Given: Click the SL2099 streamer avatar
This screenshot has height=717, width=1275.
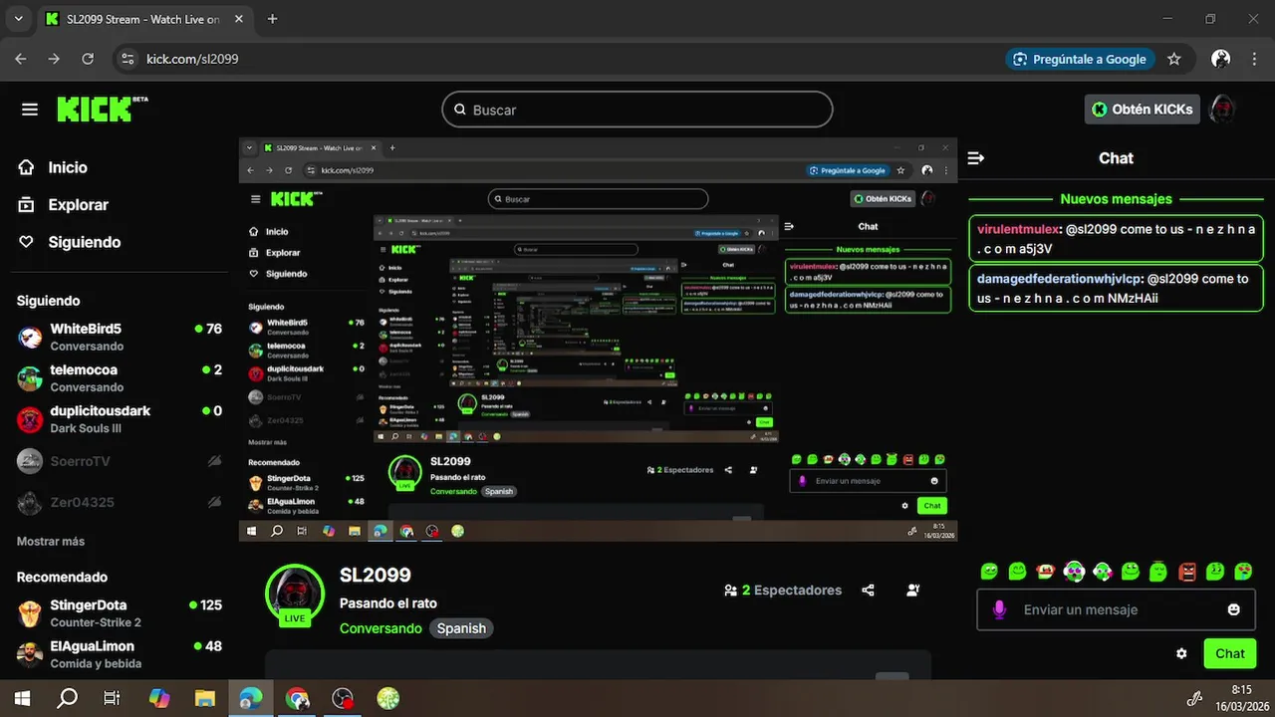Looking at the screenshot, I should [295, 595].
